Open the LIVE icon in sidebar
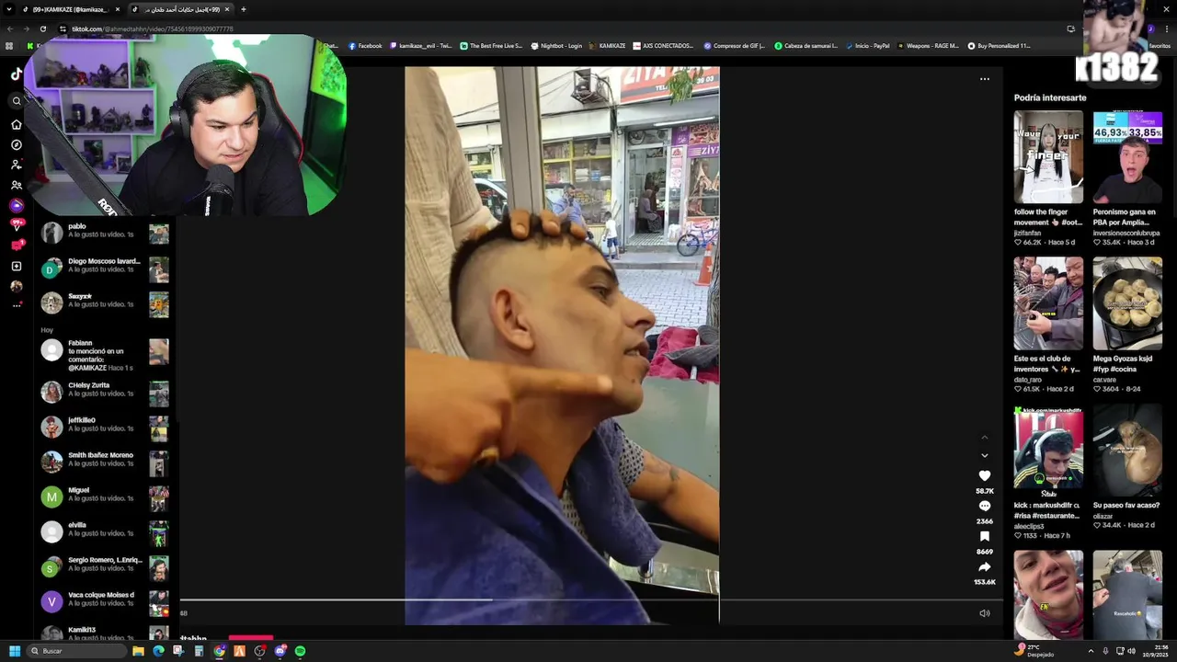 (16, 205)
